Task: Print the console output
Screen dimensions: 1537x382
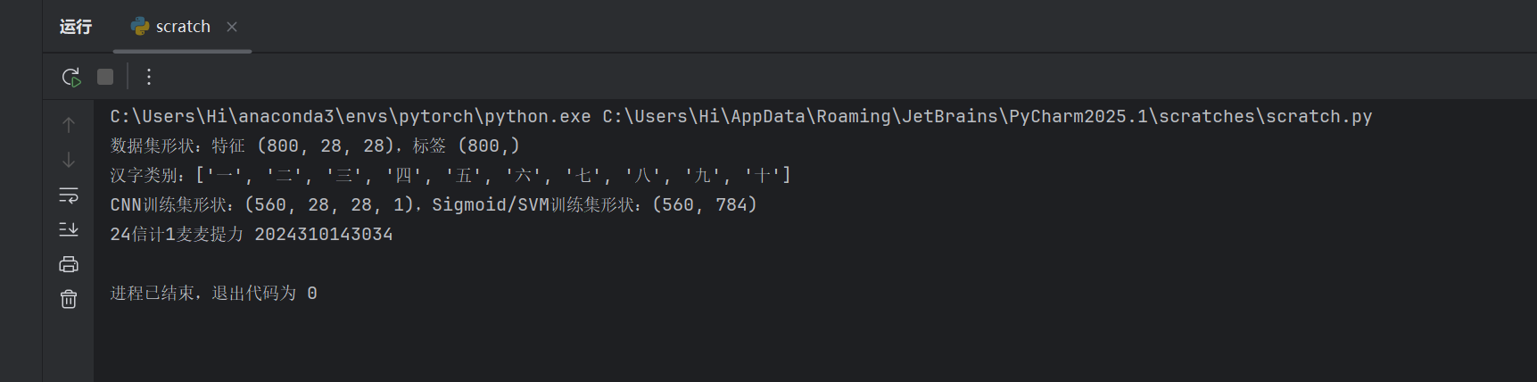Action: (x=69, y=264)
